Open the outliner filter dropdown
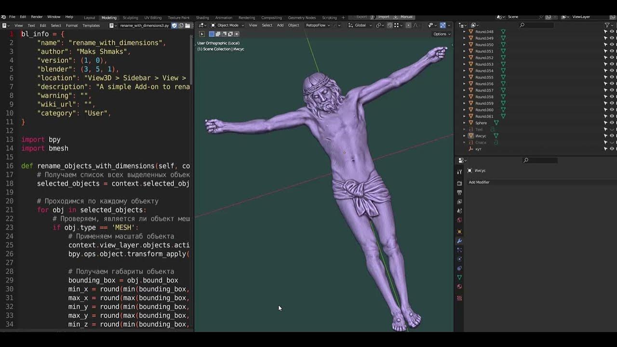The height and width of the screenshot is (347, 617). tap(608, 26)
